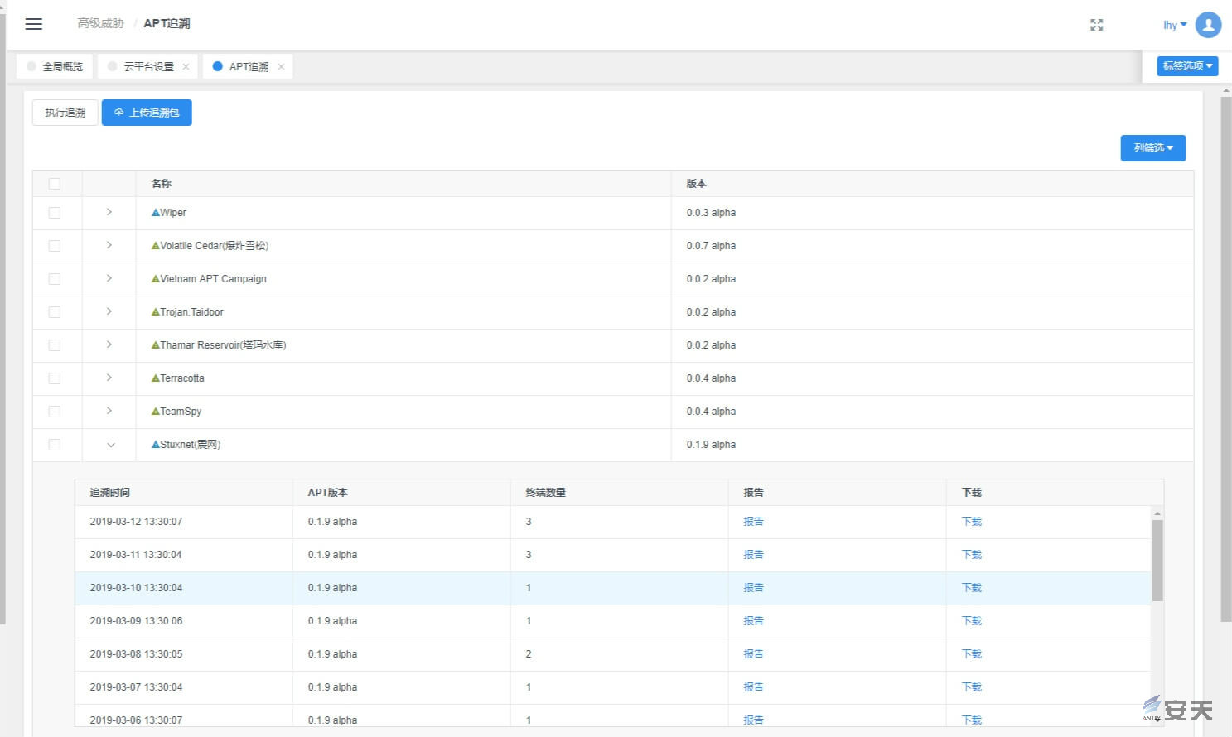1232x737 pixels.
Task: Click the 2019-03-10 13:30:04 cell
Action: click(184, 588)
